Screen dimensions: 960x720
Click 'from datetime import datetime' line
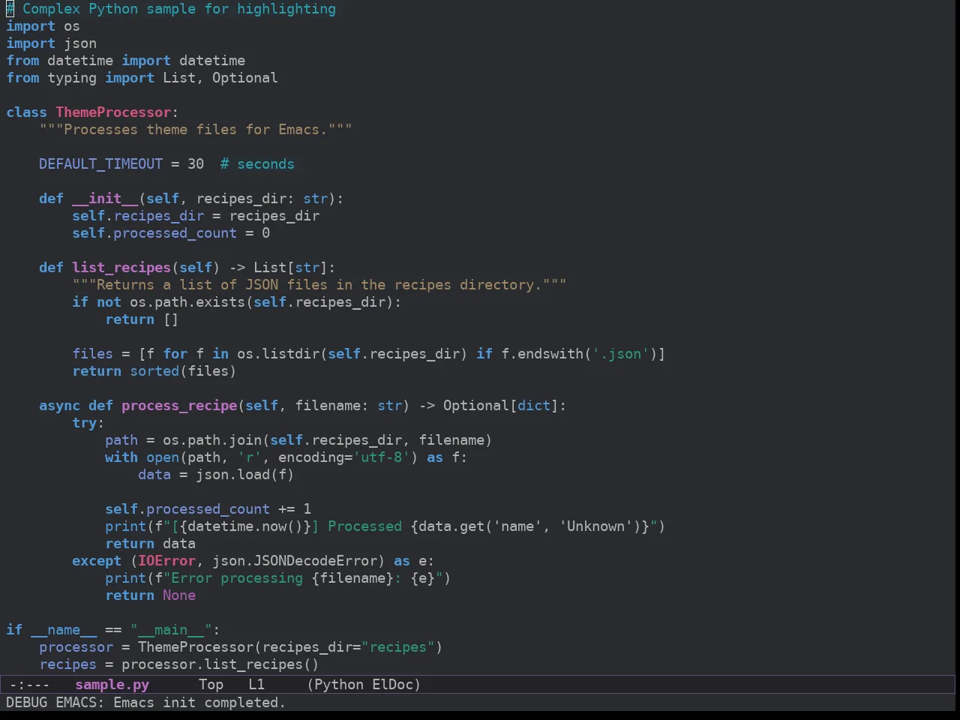coord(125,61)
